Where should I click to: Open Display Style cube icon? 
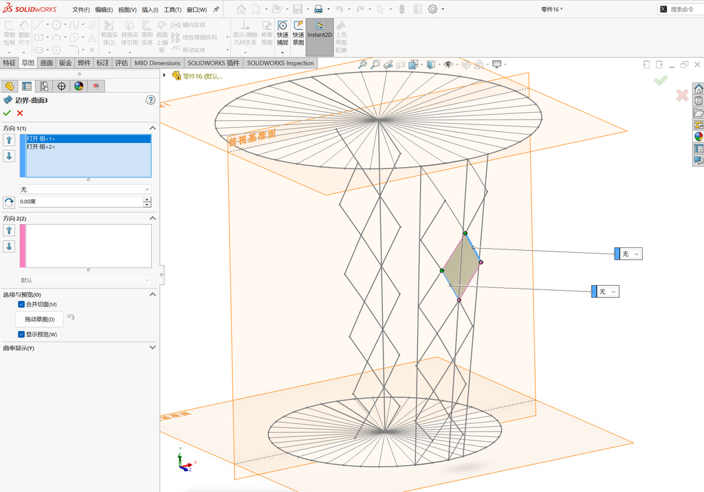(431, 65)
